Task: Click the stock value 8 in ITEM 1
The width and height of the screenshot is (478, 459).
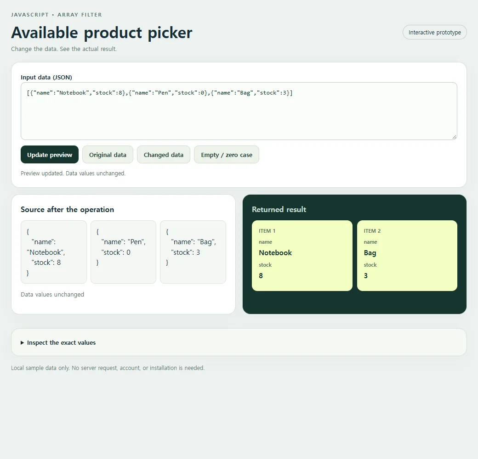Action: (261, 276)
